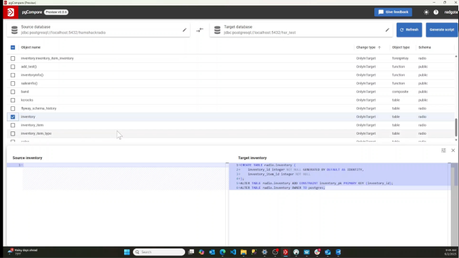Click the taskbar Search box
Image resolution: width=459 pixels, height=258 pixels.
click(159, 252)
